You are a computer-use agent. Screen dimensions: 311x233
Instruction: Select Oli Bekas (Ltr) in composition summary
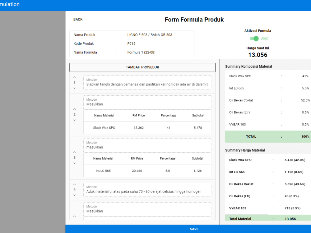pyautogui.click(x=239, y=112)
